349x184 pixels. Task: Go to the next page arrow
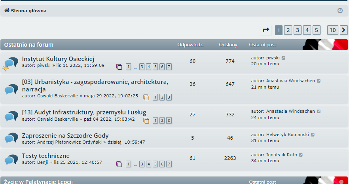pos(344,30)
